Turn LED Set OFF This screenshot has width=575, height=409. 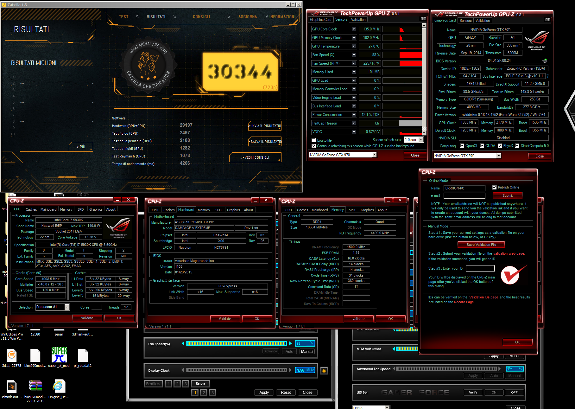515,392
